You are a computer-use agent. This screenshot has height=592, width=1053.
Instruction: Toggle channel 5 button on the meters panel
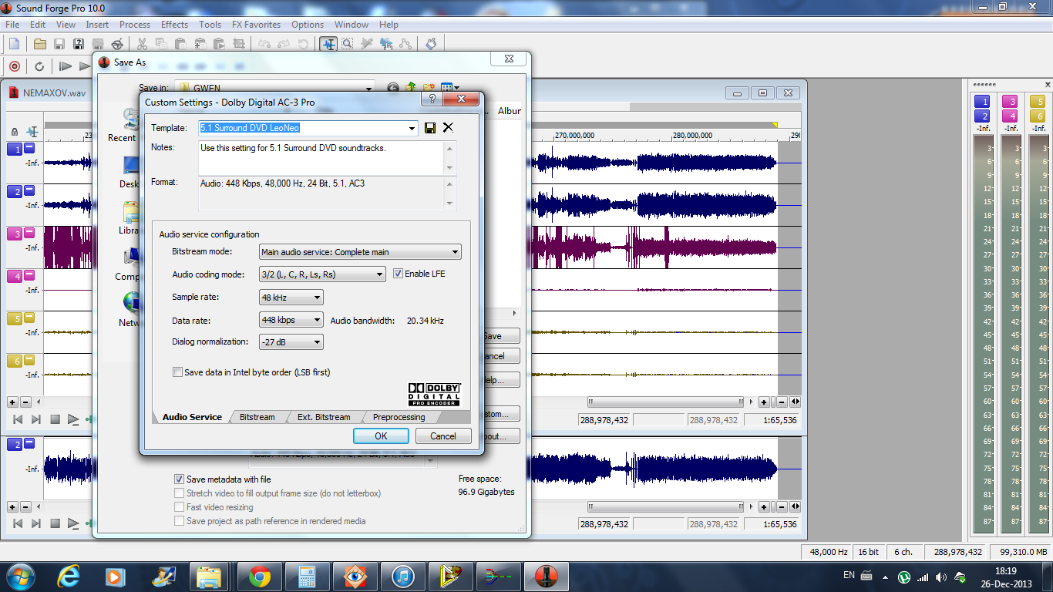(1038, 102)
